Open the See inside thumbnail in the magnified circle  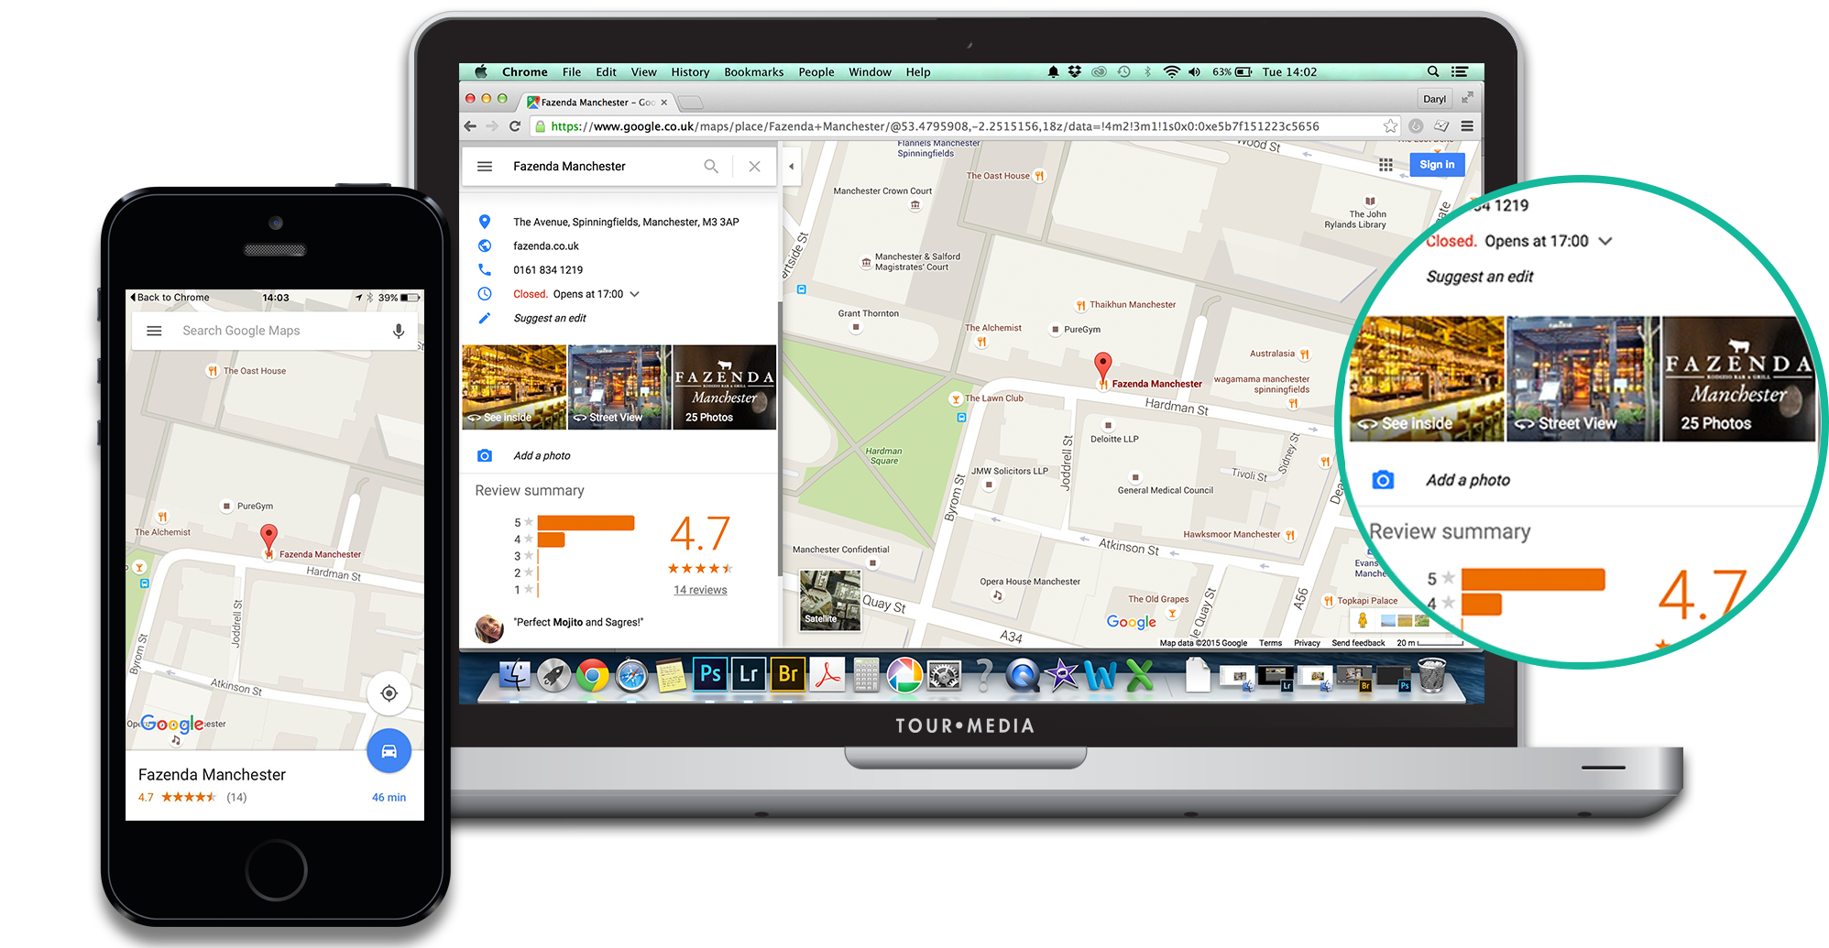[x=1427, y=379]
